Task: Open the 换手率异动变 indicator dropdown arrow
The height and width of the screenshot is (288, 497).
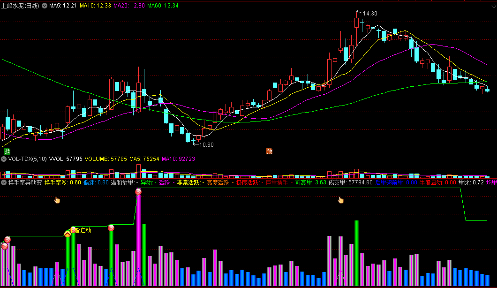Action: coord(4,182)
